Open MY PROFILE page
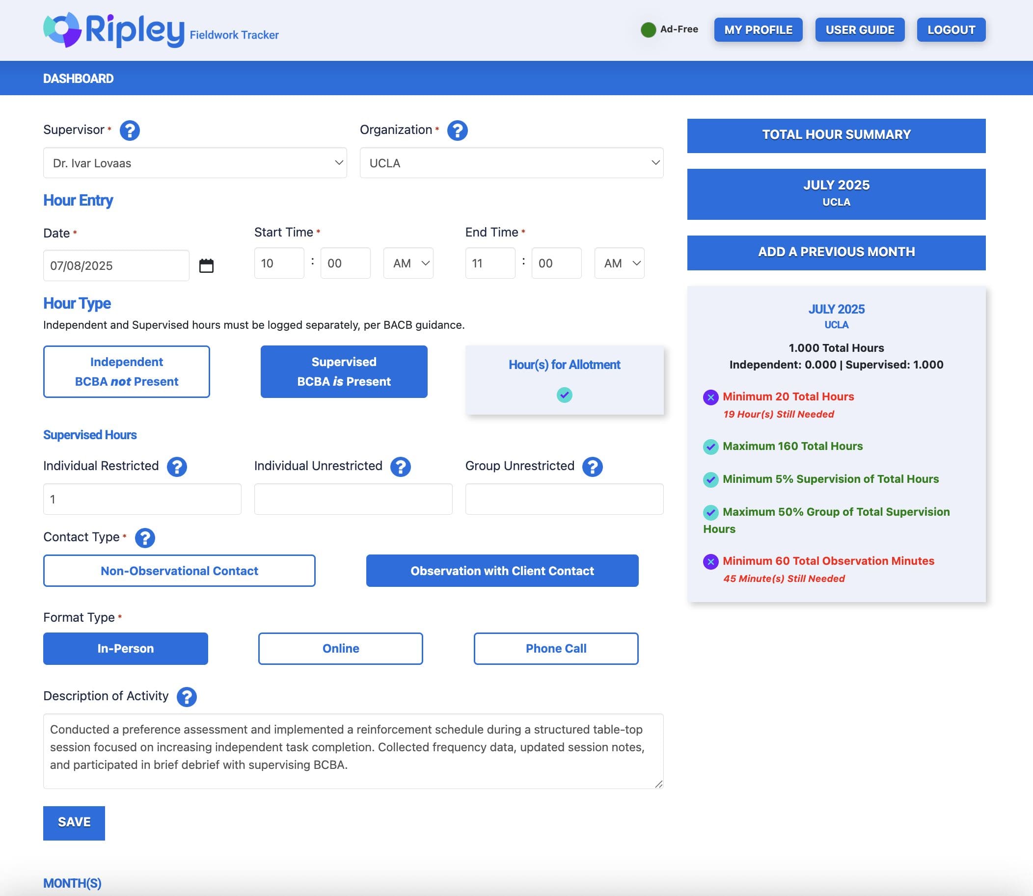Screen dimensions: 1033x896 tap(759, 30)
